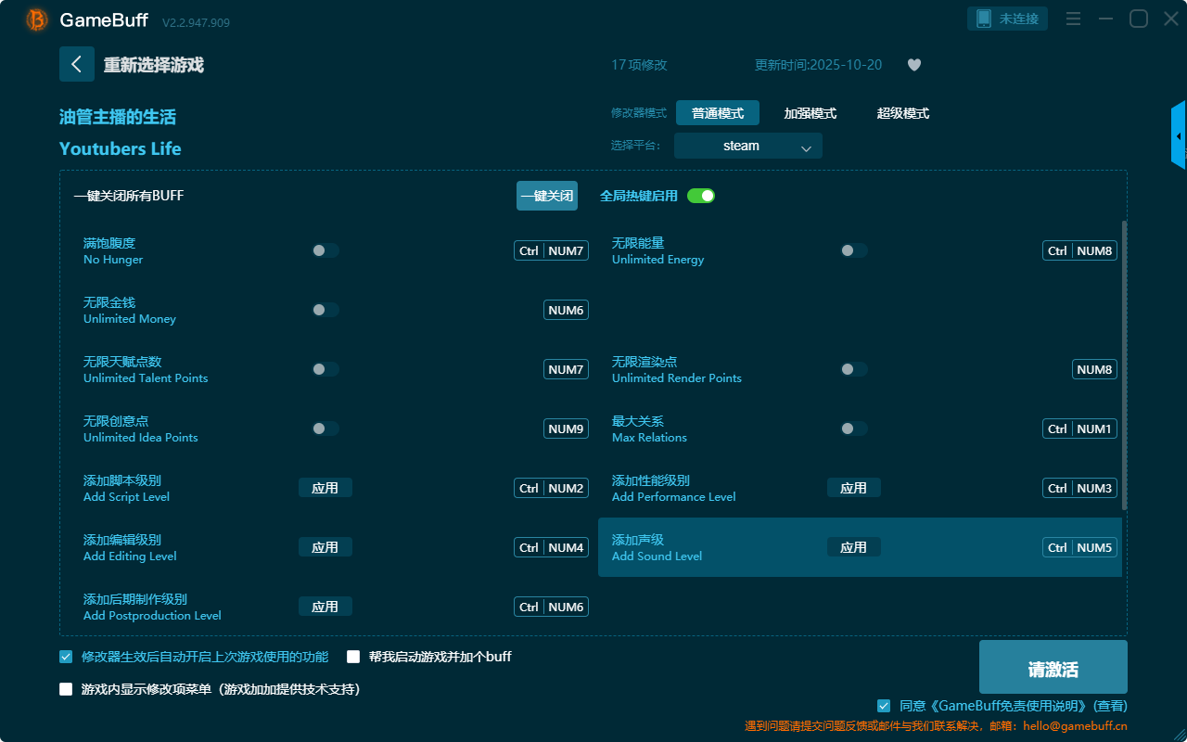Uncheck the GameBuff disclaimer agreement checkbox
Image resolution: width=1187 pixels, height=742 pixels.
tap(884, 706)
